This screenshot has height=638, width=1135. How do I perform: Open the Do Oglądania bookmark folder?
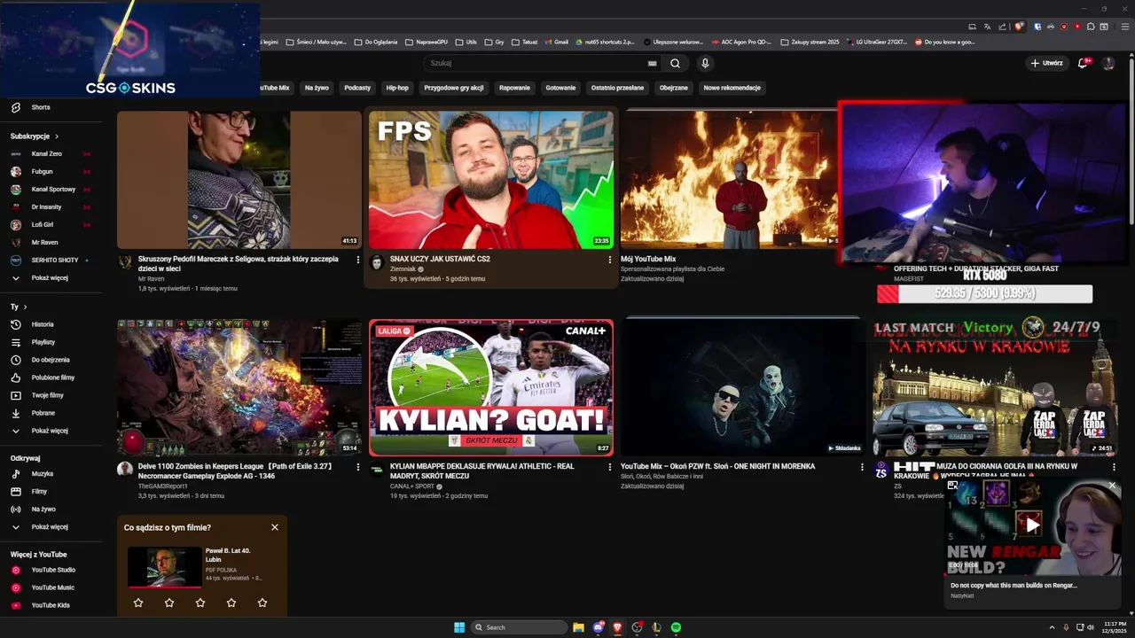[376, 42]
